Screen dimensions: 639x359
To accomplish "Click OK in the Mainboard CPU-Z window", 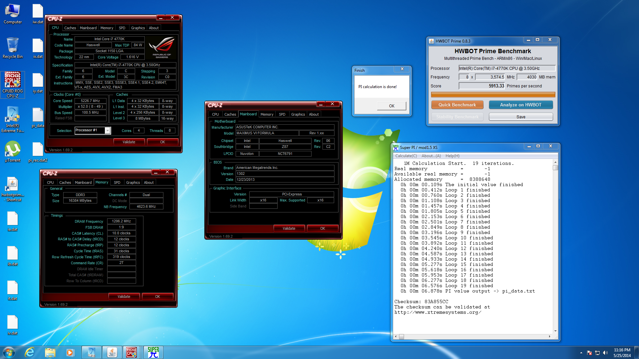I will click(x=322, y=228).
